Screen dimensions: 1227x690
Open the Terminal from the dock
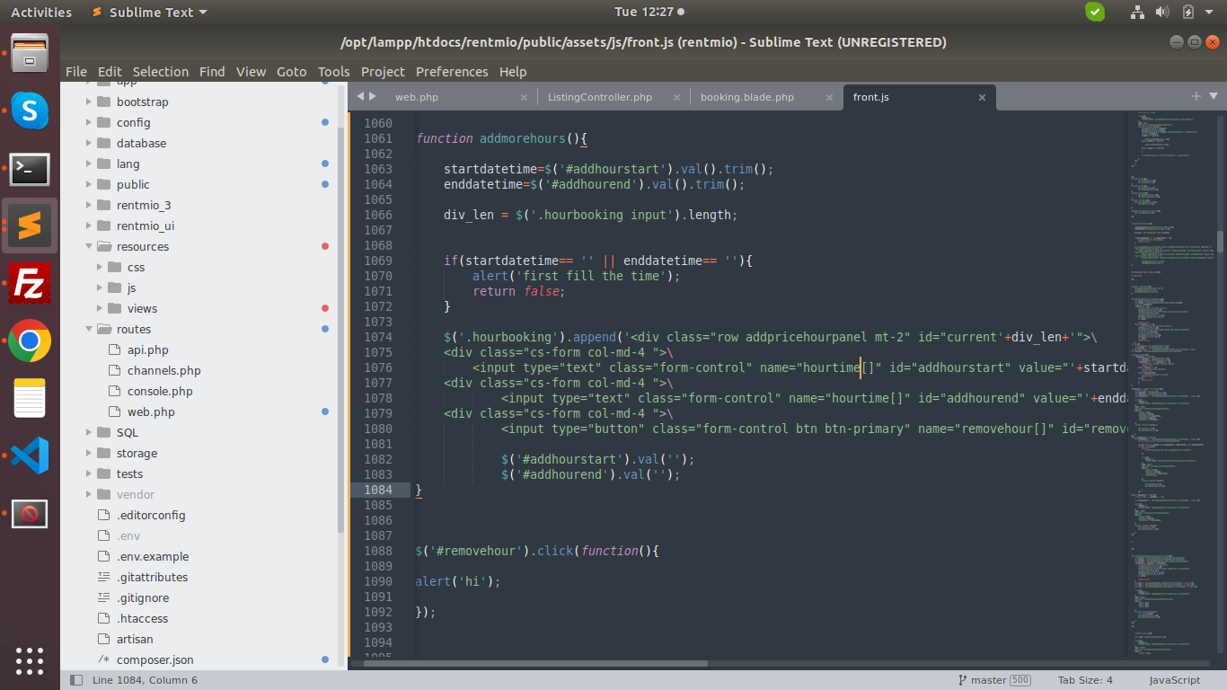(x=30, y=169)
